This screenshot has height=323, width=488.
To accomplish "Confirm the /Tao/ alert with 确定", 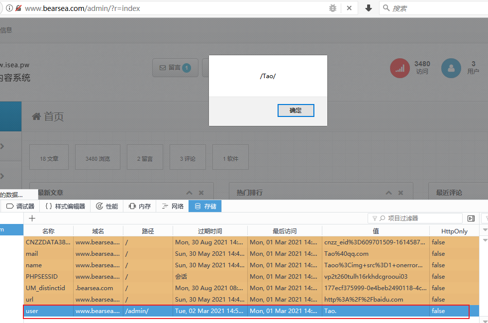I will [x=295, y=110].
